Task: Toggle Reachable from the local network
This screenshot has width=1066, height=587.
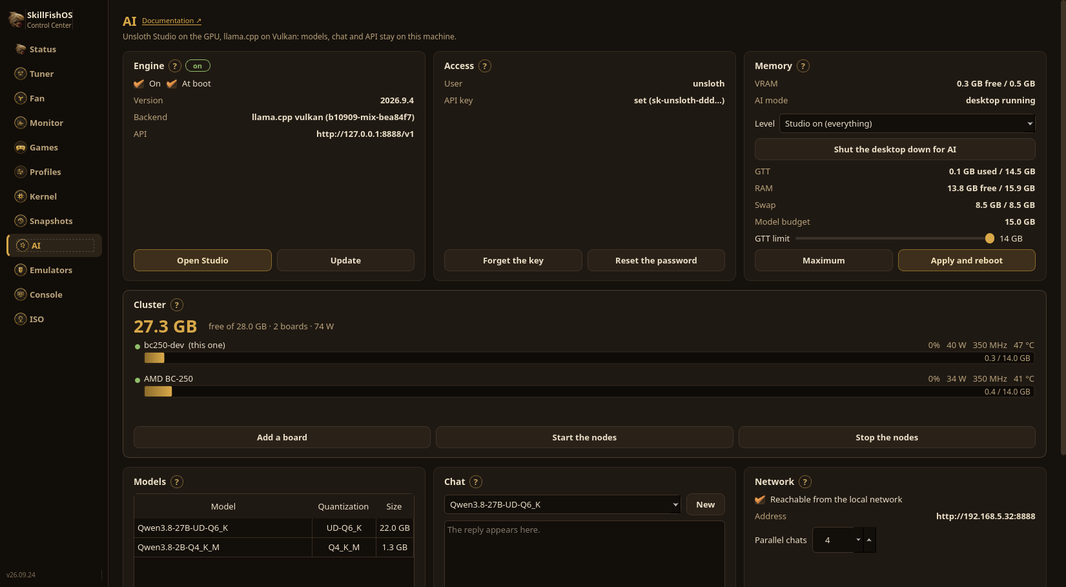Action: 760,500
